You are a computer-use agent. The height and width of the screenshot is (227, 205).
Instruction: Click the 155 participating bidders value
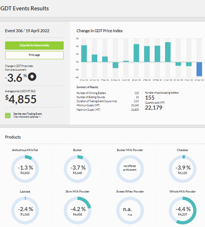(x=150, y=97)
